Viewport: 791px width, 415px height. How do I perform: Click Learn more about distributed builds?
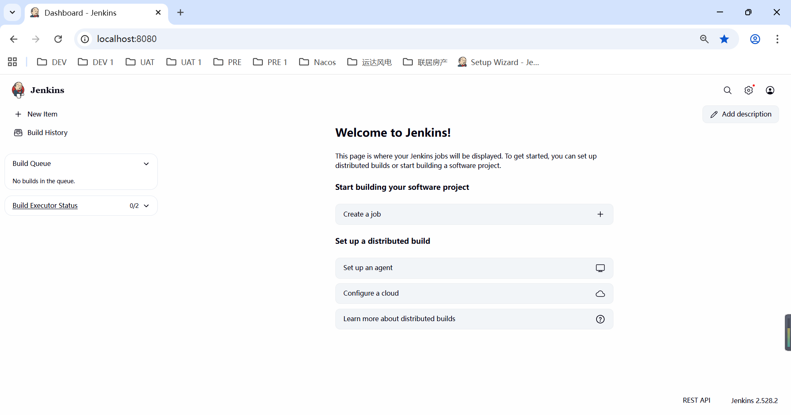474,319
